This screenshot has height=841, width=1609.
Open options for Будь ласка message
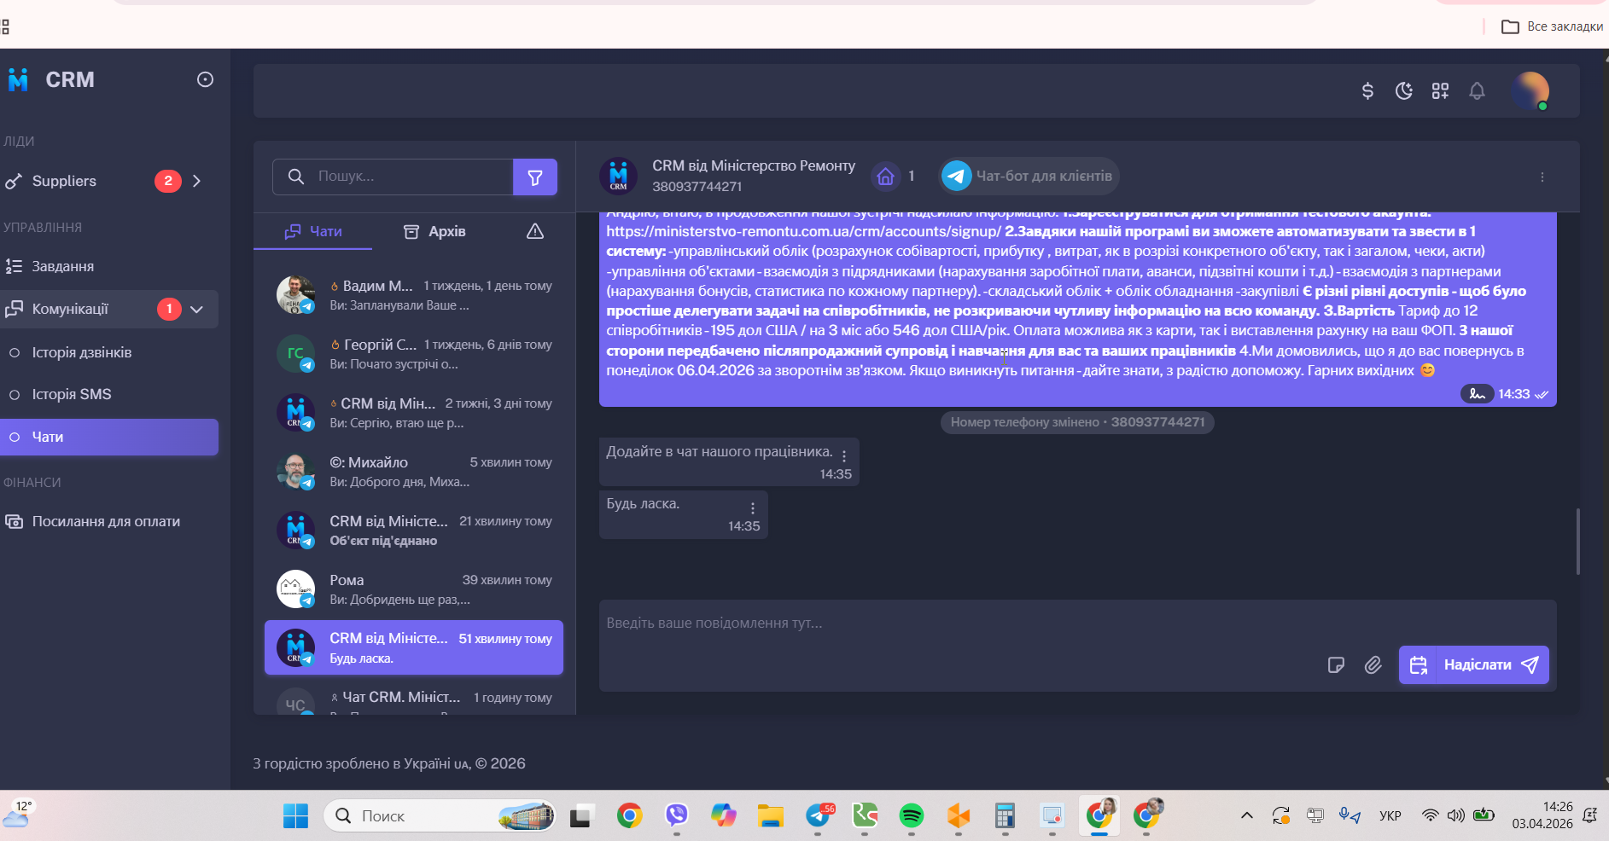pos(753,508)
